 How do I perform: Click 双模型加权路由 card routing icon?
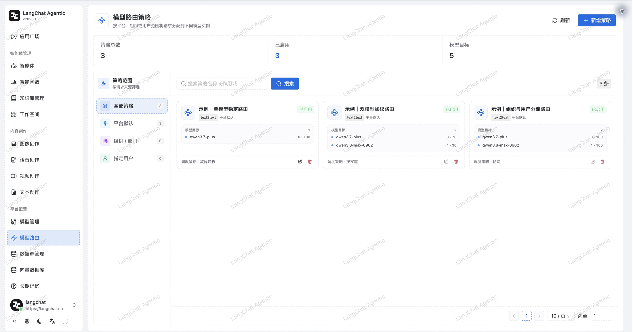[334, 112]
